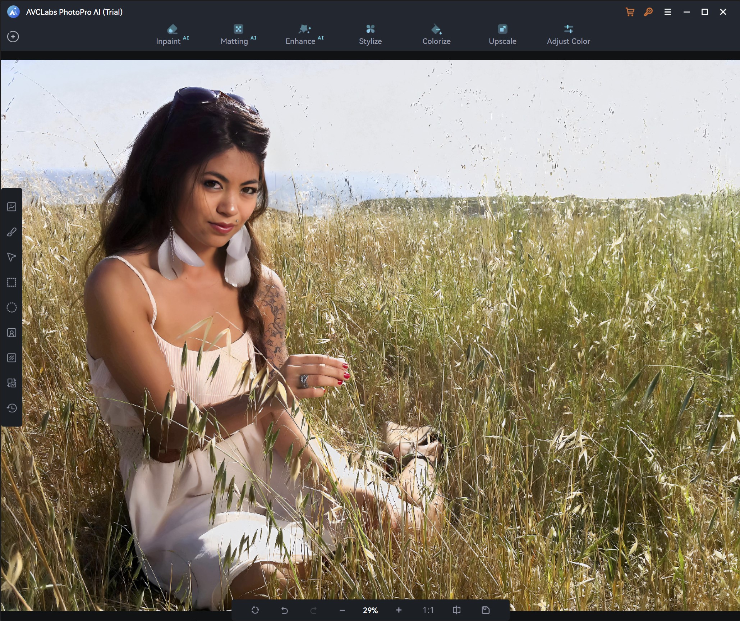Select the portrait detection tool

click(x=12, y=333)
